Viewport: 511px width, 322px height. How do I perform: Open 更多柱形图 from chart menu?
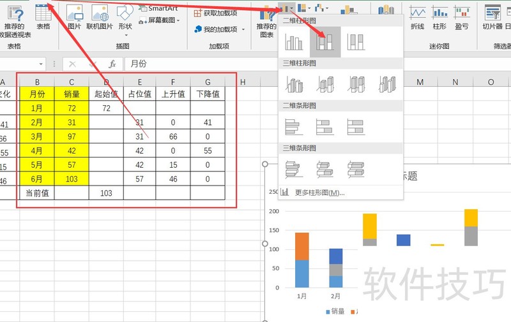pyautogui.click(x=319, y=192)
